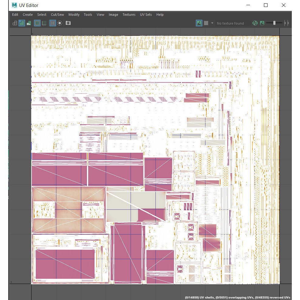Screen dimensions: 300x300
Task: Open the View menu
Action: [100, 15]
